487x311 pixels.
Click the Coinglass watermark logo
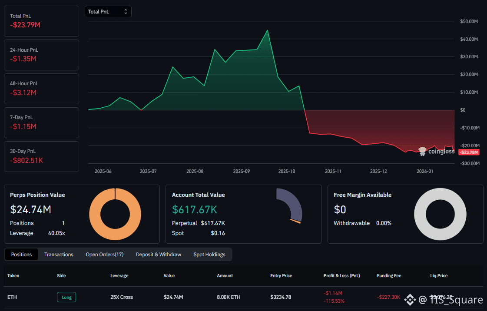pyautogui.click(x=437, y=151)
